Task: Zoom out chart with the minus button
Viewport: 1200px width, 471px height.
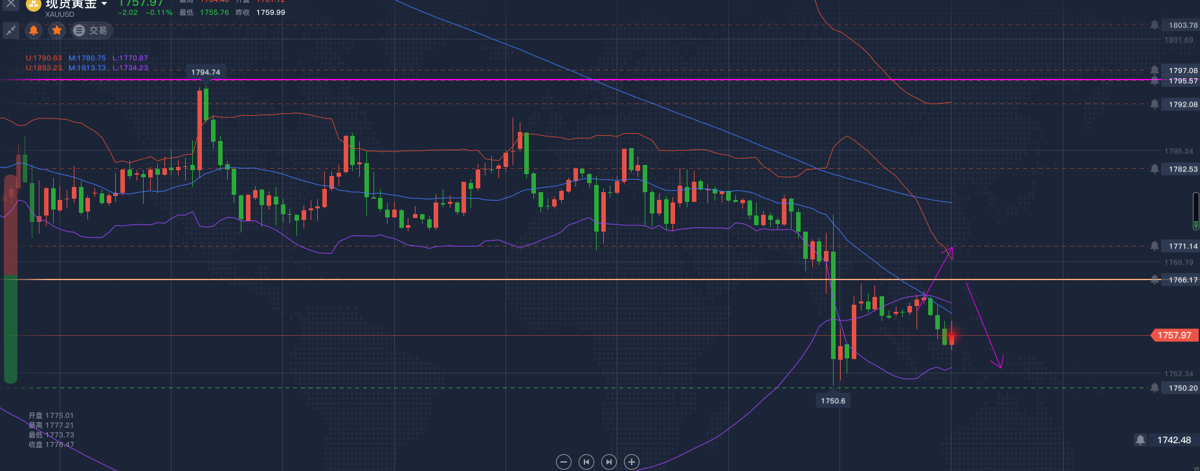Action: coord(564,462)
